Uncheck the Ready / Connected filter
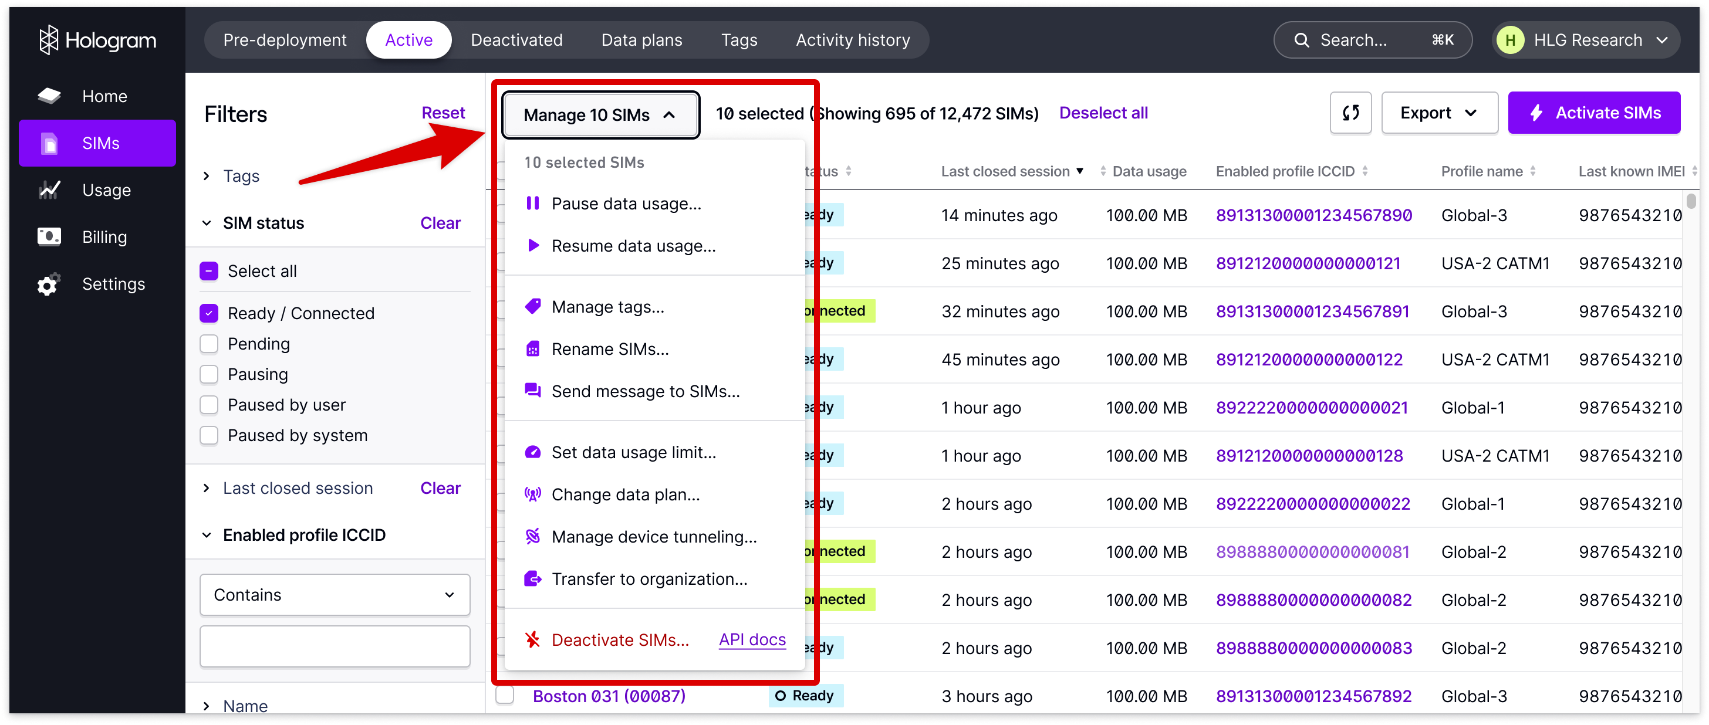This screenshot has height=725, width=1709. click(209, 313)
